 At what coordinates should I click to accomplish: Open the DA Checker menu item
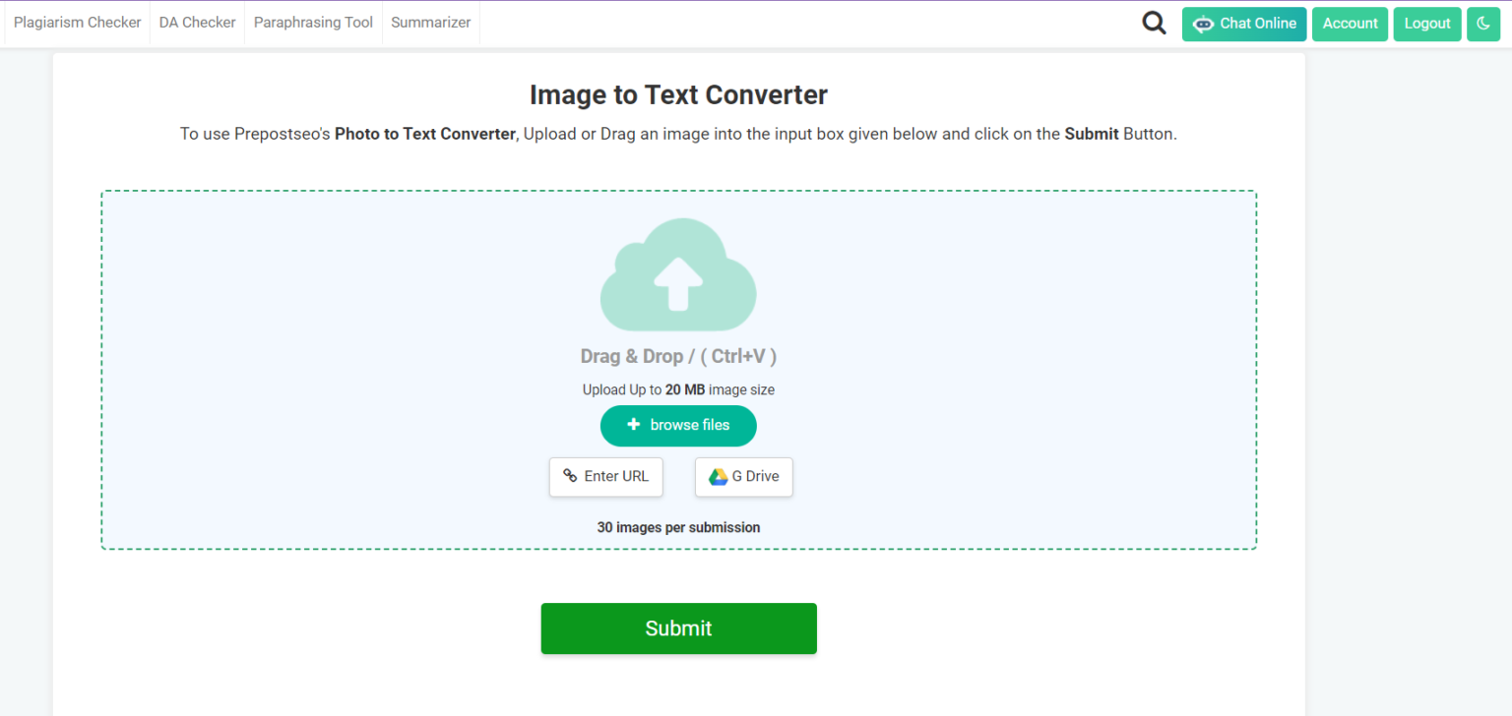coord(198,23)
